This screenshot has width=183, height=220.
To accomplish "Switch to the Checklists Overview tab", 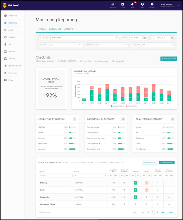I will click(x=74, y=163).
